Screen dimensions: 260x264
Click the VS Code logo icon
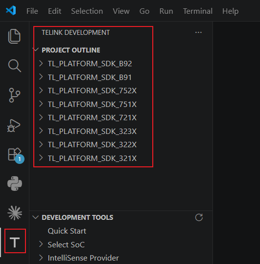pyautogui.click(x=11, y=10)
